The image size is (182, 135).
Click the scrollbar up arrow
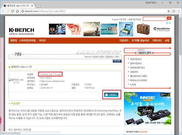pyautogui.click(x=180, y=16)
